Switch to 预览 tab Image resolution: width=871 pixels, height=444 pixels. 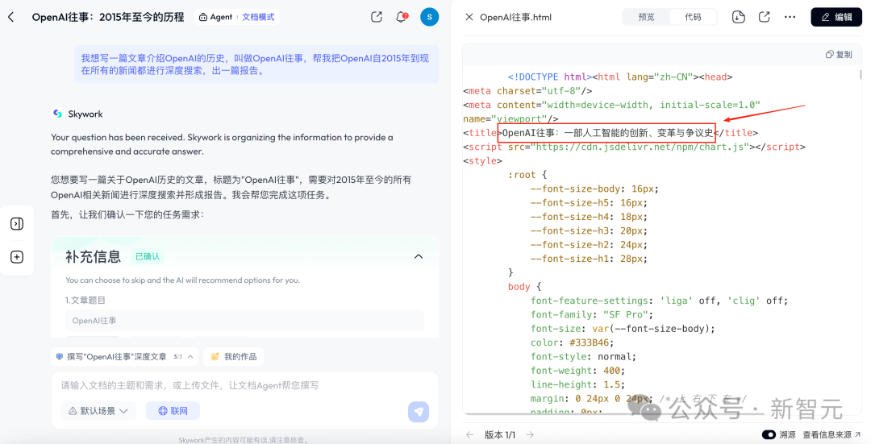click(647, 17)
